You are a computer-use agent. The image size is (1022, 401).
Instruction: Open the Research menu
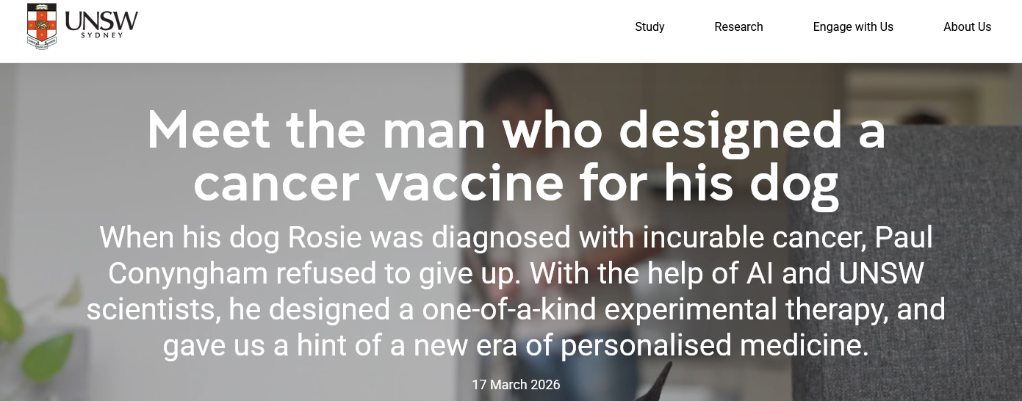(x=738, y=27)
